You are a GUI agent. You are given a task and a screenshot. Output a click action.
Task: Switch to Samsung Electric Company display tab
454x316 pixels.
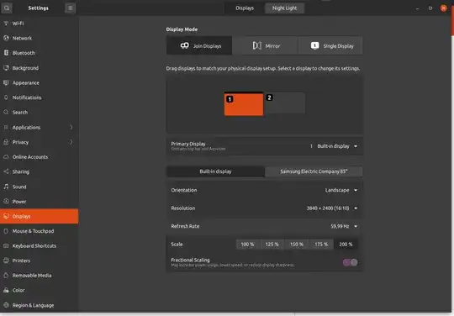coord(314,171)
